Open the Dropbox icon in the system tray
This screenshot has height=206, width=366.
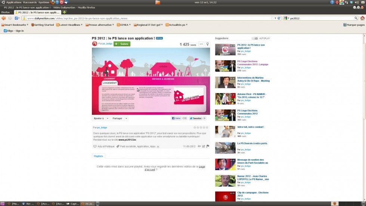point(351,2)
